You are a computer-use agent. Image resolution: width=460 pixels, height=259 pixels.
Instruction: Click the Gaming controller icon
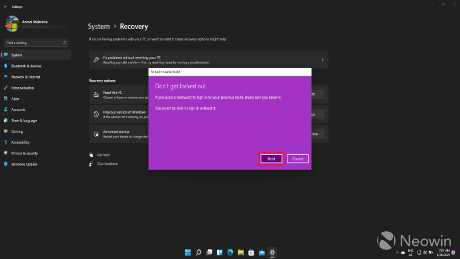point(5,131)
